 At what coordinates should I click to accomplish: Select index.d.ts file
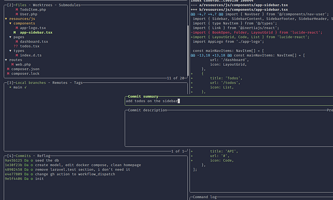point(31,55)
